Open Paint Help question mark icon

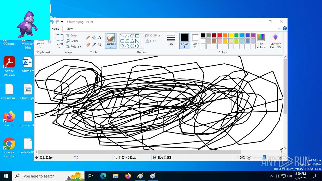[285, 28]
